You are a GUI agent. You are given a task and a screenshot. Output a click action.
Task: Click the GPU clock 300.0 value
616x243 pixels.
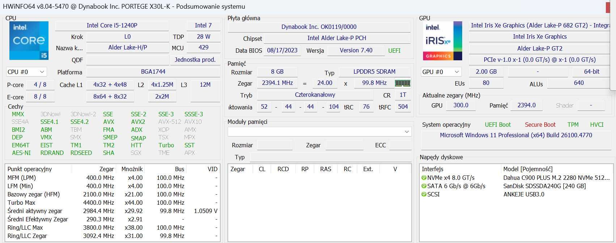(x=461, y=105)
